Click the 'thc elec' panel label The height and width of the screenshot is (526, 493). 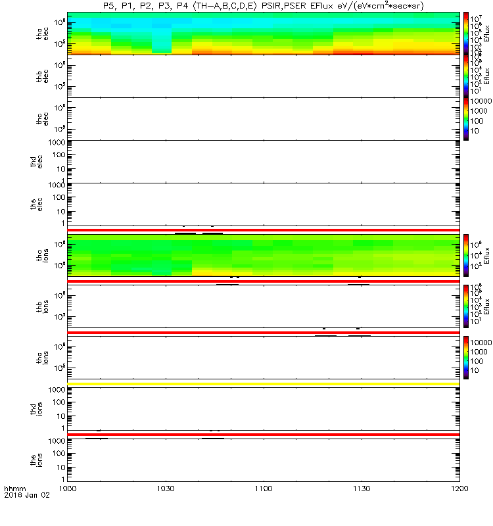[x=42, y=119]
